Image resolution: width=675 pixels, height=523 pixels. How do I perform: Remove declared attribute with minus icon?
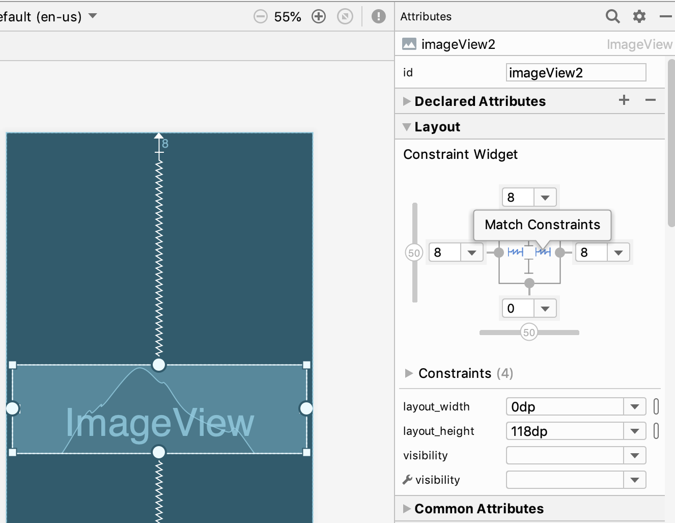(x=651, y=100)
